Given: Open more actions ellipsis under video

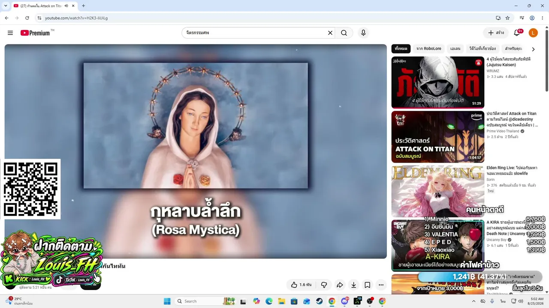Looking at the screenshot, I should tap(381, 285).
